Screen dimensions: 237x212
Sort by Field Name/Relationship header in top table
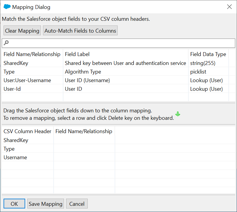32,54
